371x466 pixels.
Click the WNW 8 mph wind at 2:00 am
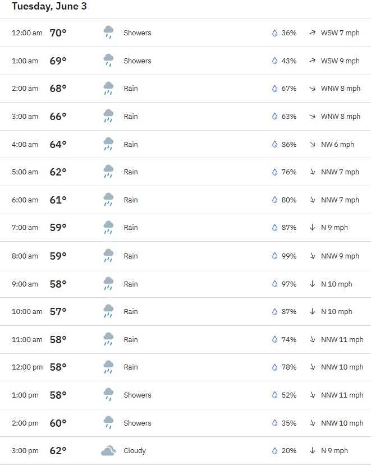340,89
